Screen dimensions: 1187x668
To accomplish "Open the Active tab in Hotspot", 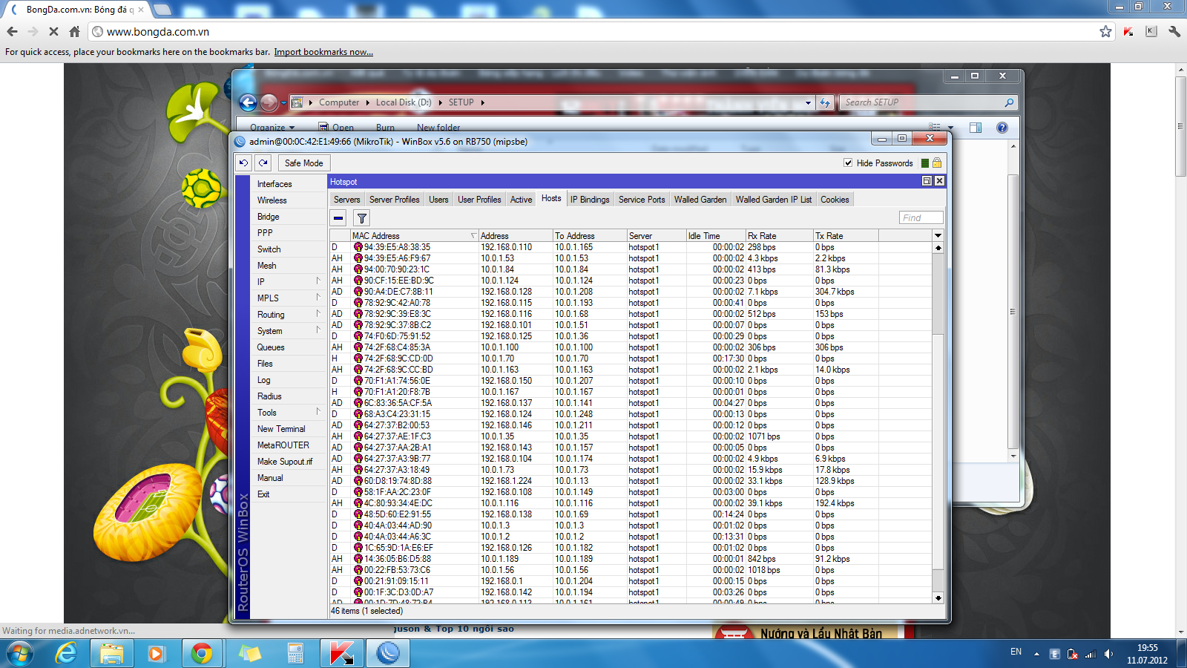I will tap(521, 200).
